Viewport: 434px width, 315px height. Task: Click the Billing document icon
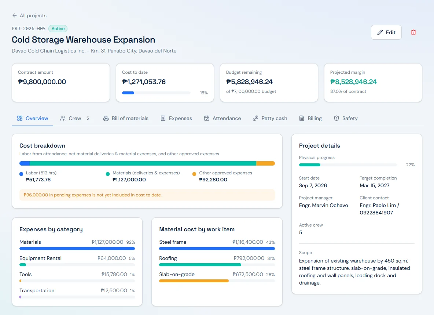point(302,119)
